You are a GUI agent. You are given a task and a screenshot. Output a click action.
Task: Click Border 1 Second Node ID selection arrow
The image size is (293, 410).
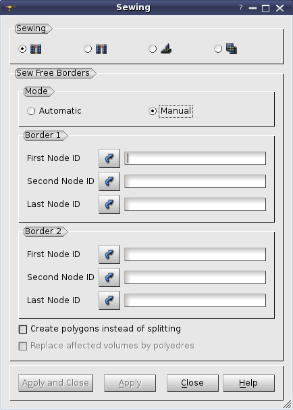pos(109,181)
